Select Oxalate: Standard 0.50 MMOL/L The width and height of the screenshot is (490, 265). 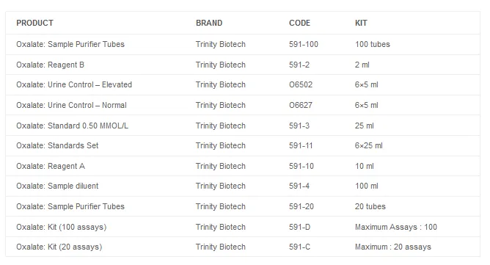(72, 126)
